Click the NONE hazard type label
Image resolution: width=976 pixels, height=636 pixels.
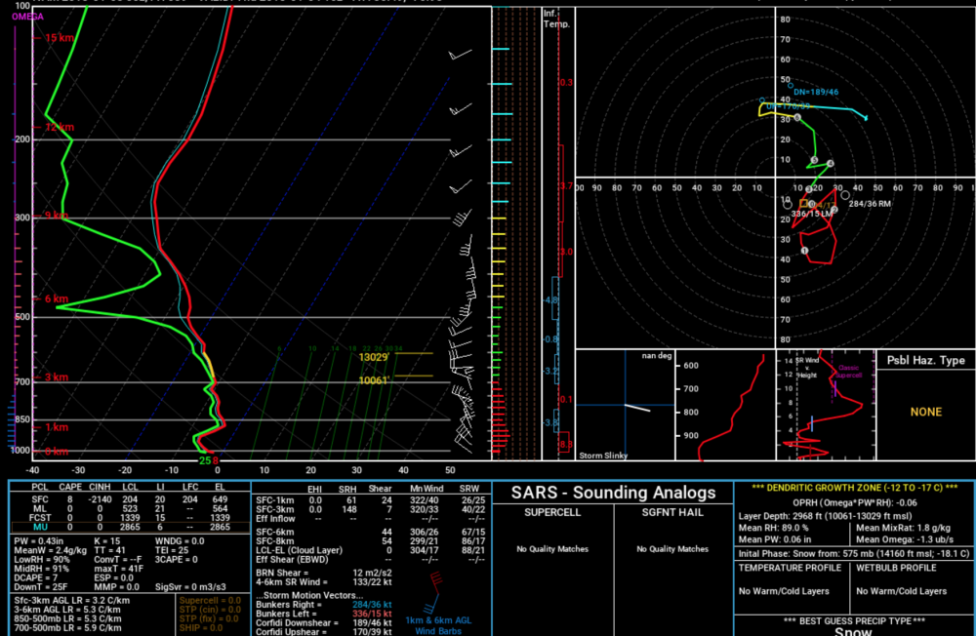click(x=925, y=412)
